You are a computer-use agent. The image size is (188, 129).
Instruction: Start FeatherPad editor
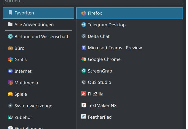[130, 117]
